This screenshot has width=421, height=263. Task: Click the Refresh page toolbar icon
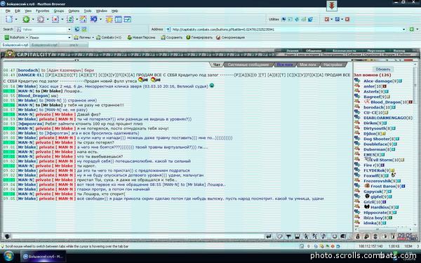tap(69, 19)
